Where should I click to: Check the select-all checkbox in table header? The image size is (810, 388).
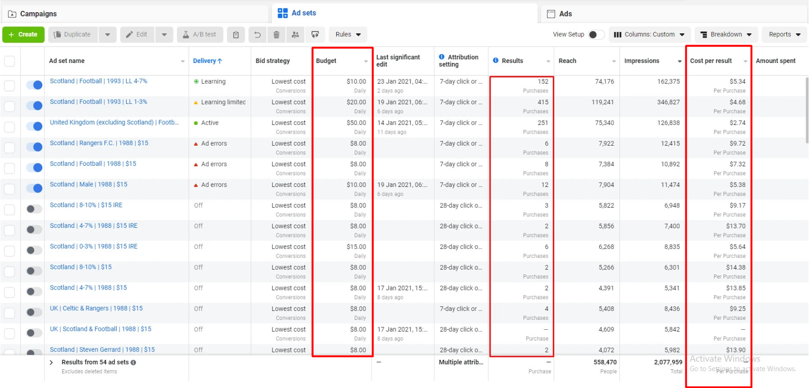[x=9, y=61]
